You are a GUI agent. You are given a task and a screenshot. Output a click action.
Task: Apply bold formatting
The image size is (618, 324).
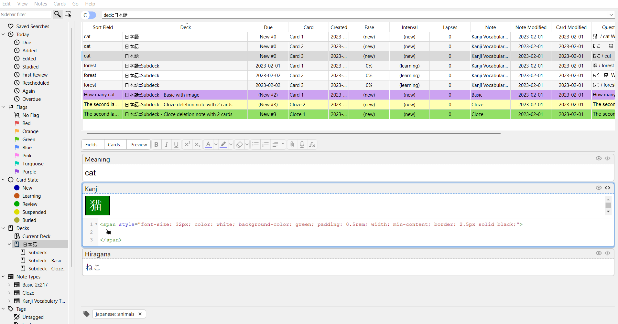pos(156,144)
